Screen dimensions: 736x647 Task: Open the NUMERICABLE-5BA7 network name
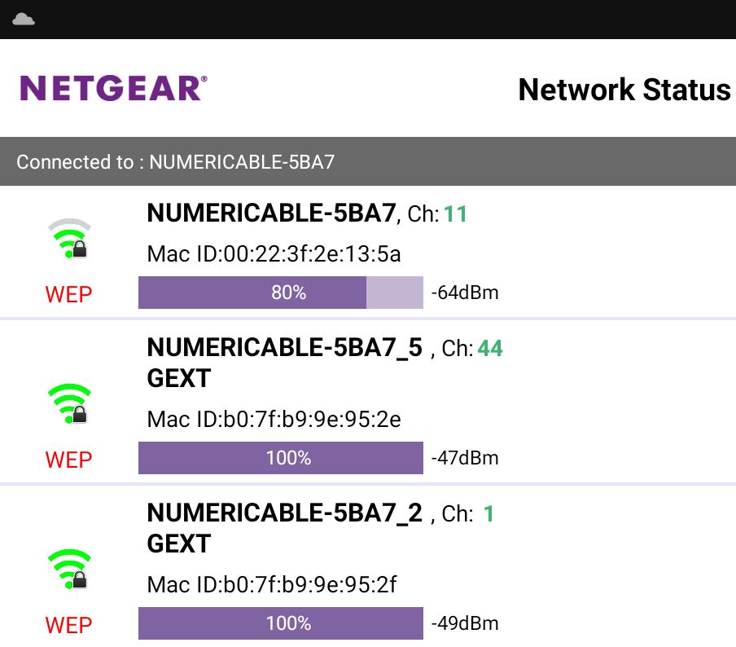pyautogui.click(x=272, y=213)
